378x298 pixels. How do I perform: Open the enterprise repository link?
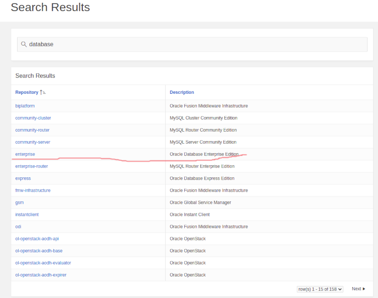coord(25,154)
